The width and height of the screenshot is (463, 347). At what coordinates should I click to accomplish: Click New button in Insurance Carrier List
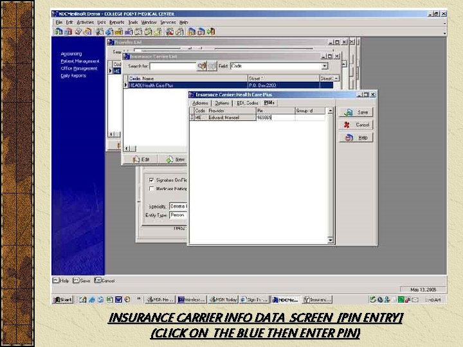175,159
